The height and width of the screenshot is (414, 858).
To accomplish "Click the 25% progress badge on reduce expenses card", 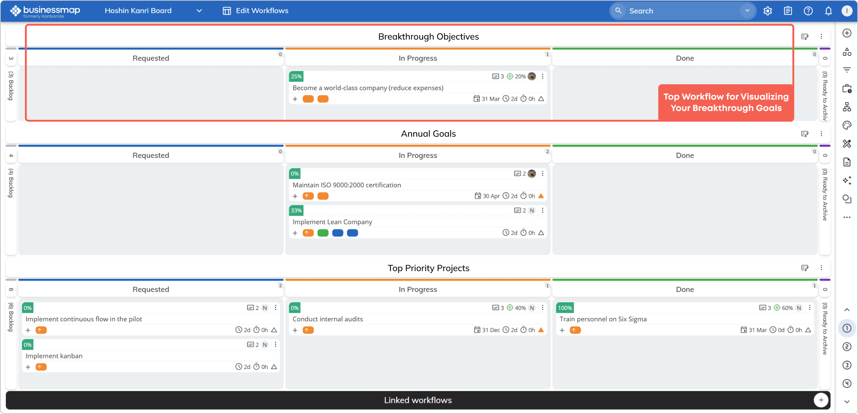I will [296, 76].
